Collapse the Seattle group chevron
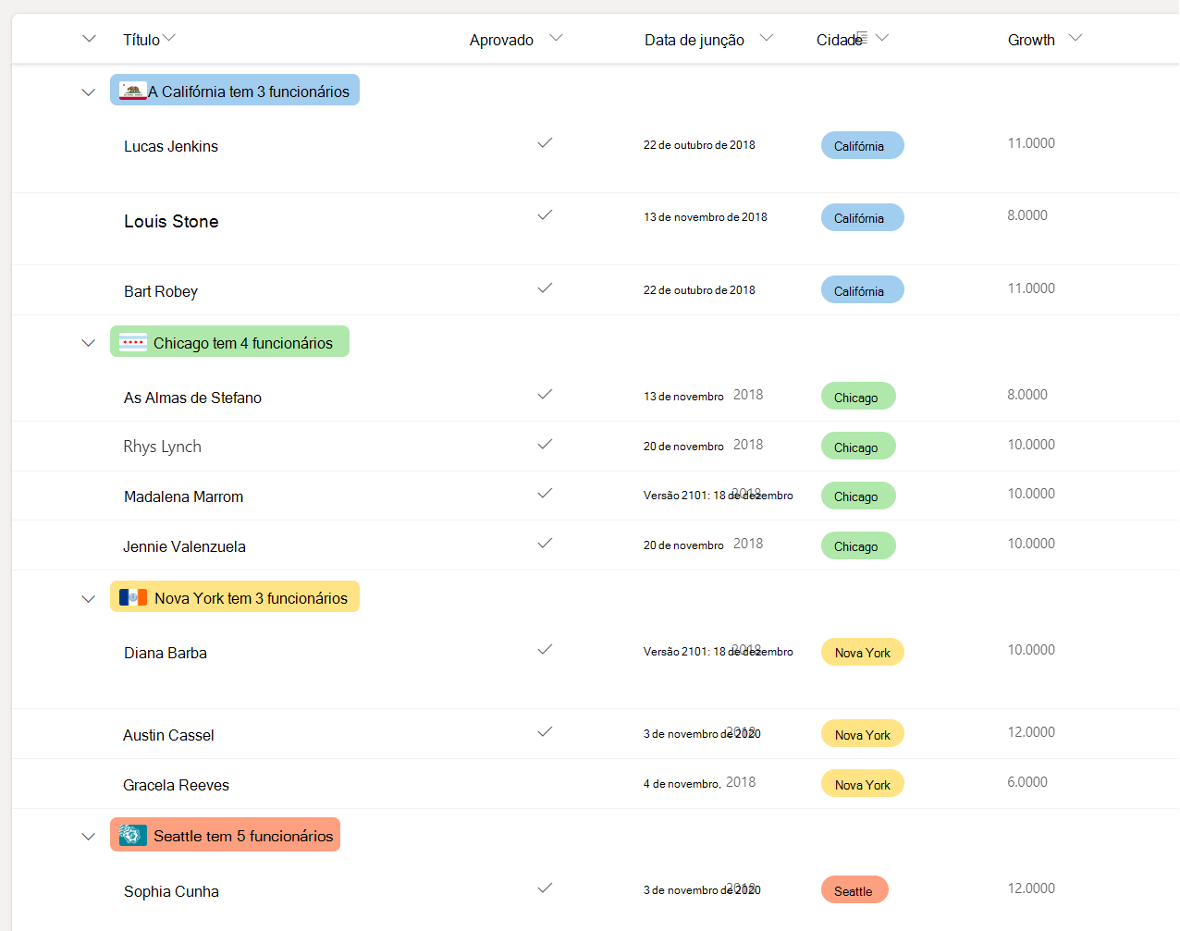 [89, 837]
